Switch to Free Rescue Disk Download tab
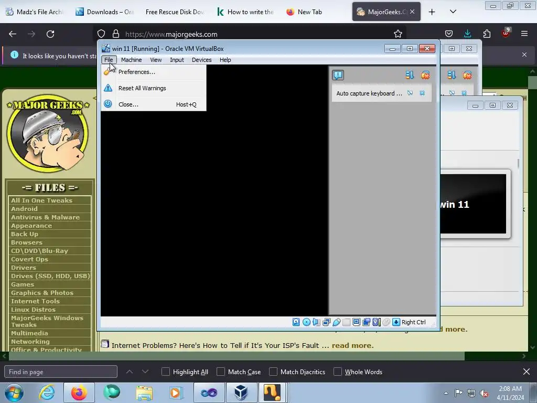 [x=175, y=12]
